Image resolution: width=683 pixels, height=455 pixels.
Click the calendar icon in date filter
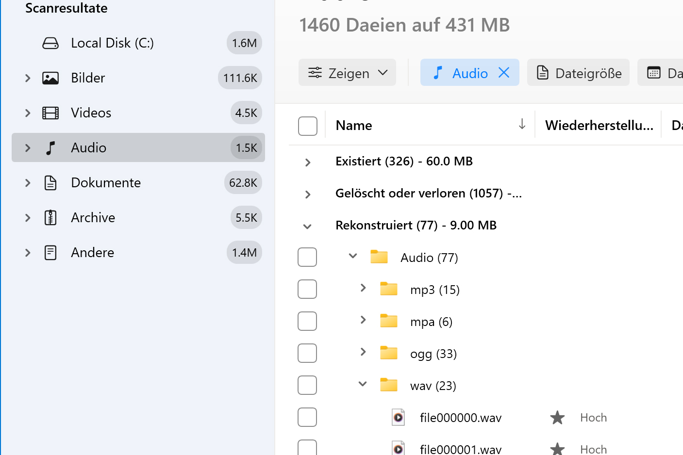point(654,73)
